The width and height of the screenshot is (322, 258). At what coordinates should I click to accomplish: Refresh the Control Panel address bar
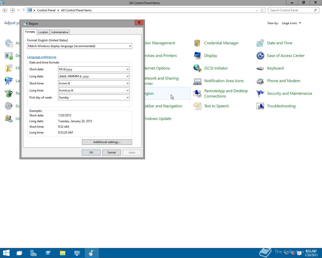click(x=262, y=10)
